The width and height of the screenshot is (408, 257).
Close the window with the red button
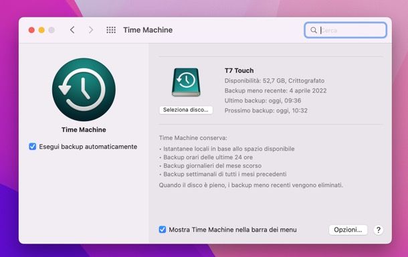(31, 30)
